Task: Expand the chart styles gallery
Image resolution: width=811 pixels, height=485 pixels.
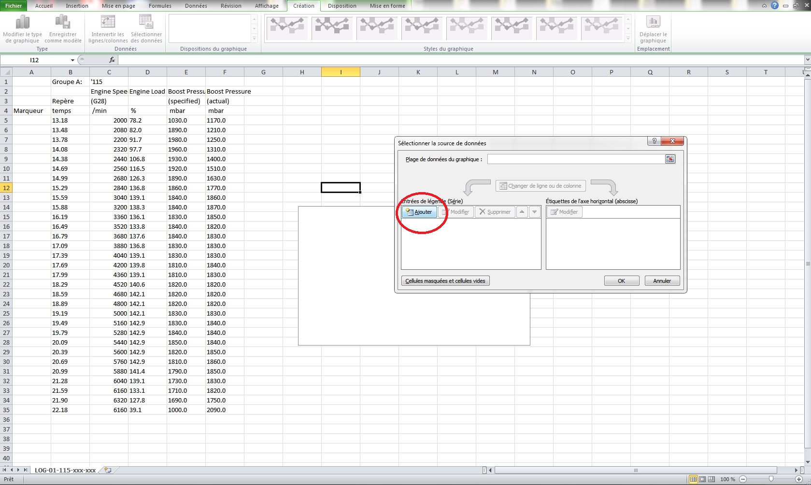Action: (628, 39)
